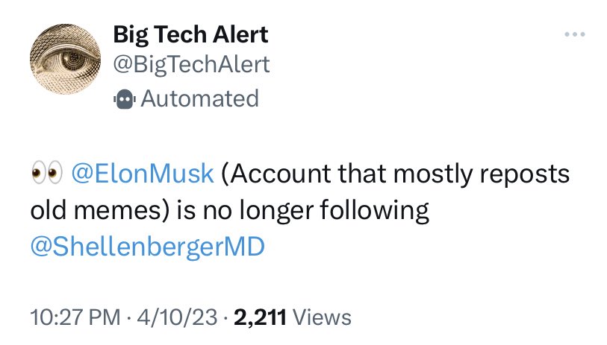Click the Automated label text
Viewport: 607px width, 345px height.
pyautogui.click(x=199, y=98)
